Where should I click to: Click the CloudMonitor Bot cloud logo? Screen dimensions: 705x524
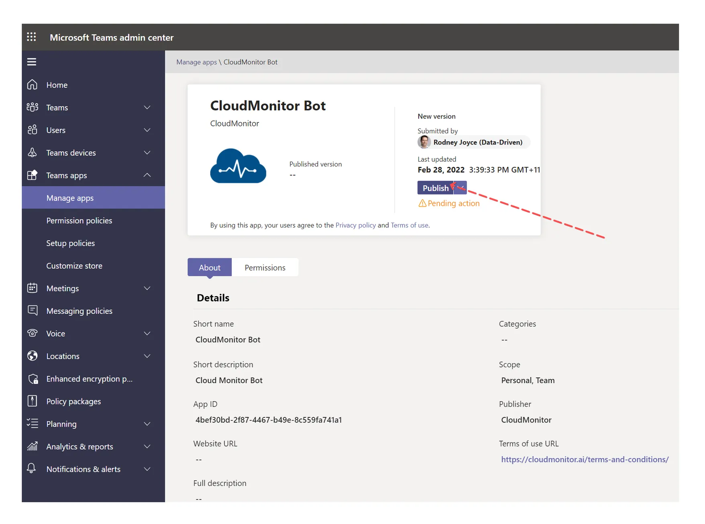(x=238, y=166)
